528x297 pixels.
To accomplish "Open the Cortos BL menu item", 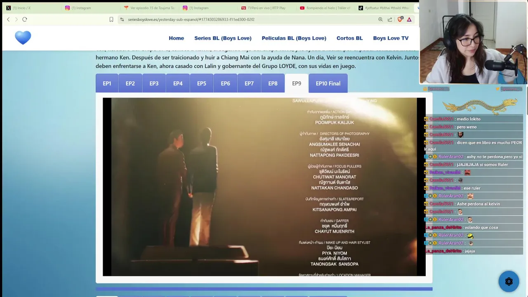I will click(x=350, y=38).
